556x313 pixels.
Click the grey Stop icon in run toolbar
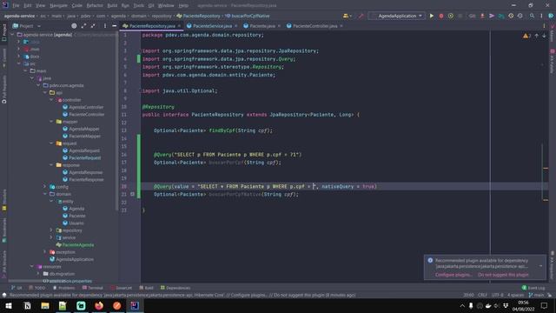[460, 16]
